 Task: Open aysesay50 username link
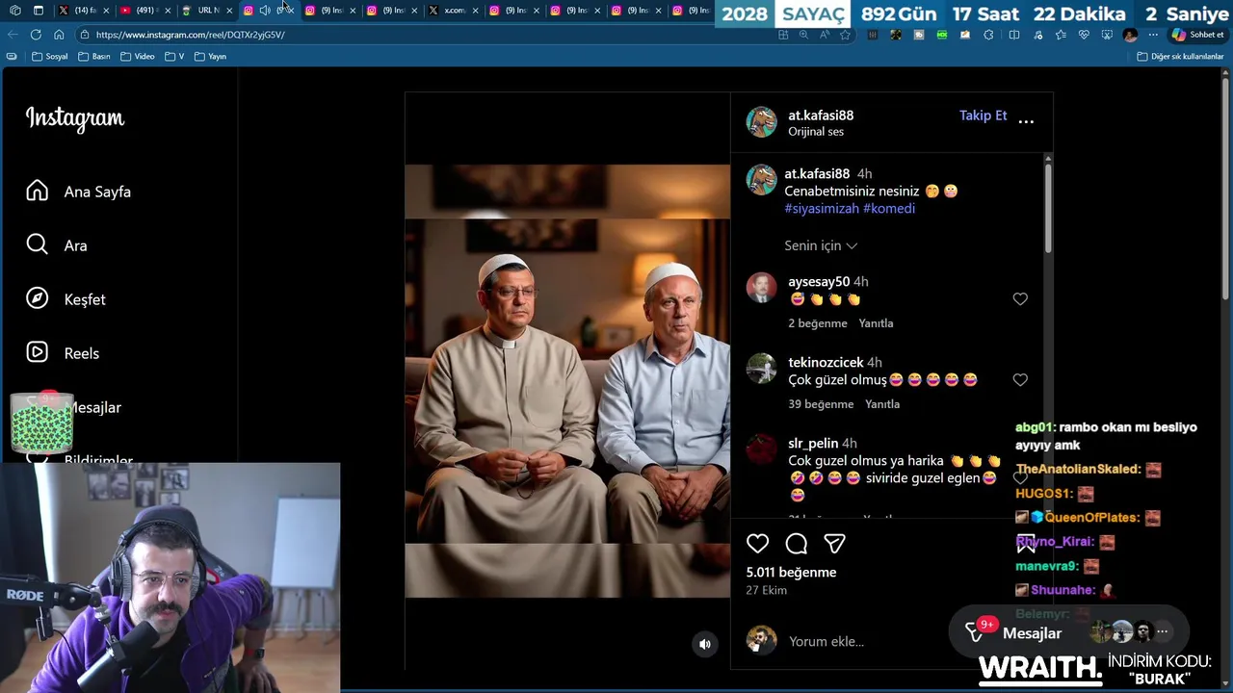pyautogui.click(x=819, y=282)
